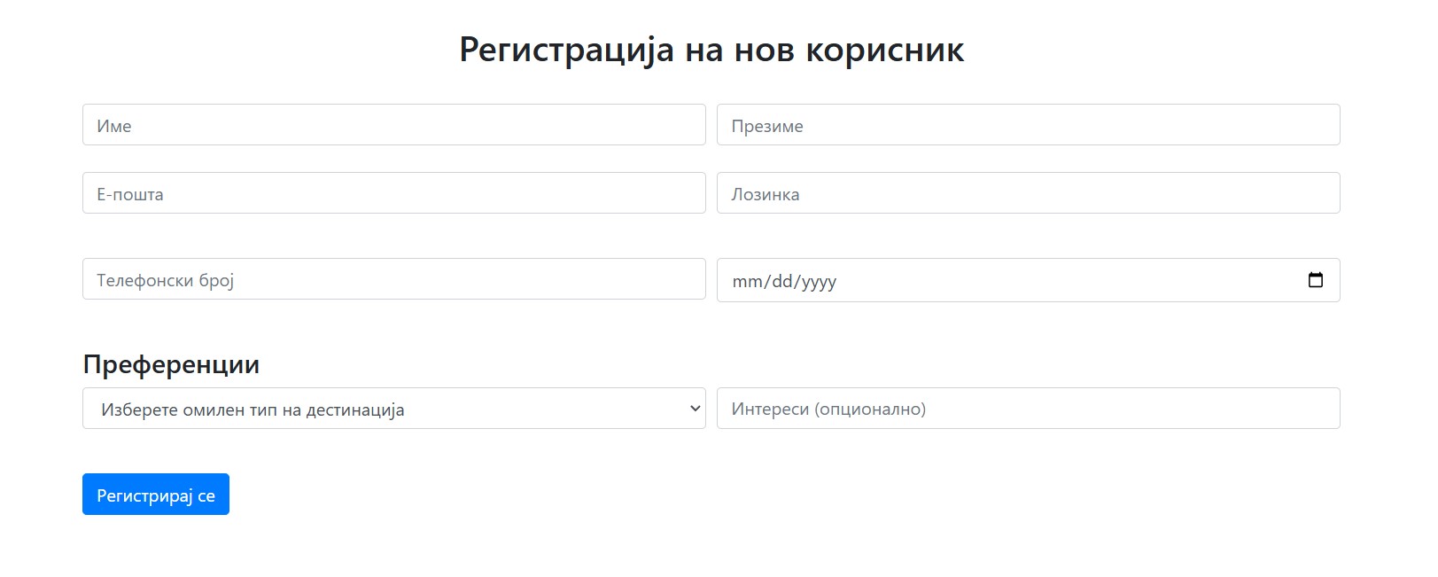
Task: Focus the Презиме text field
Action: point(1028,125)
